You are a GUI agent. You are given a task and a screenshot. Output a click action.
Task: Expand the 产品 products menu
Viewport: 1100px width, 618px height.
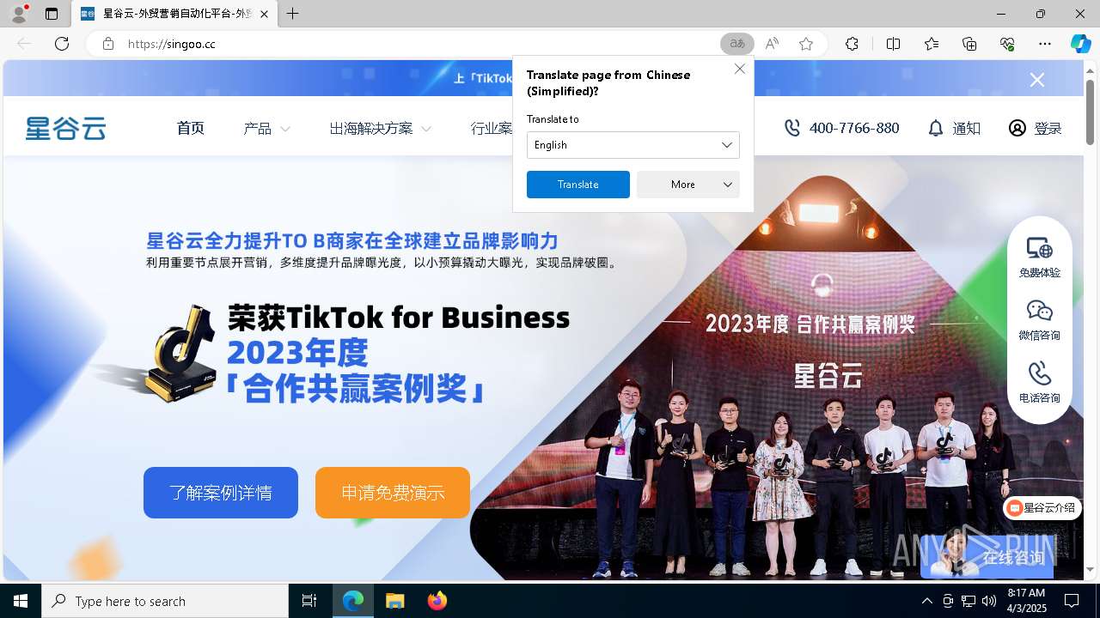(x=266, y=129)
